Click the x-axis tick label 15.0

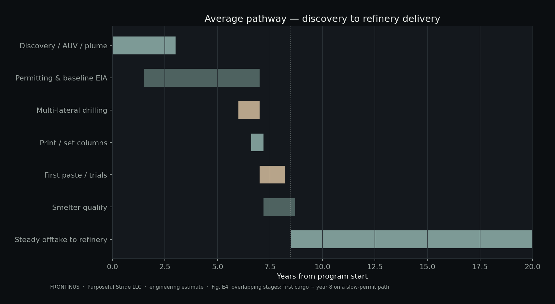coord(427,267)
